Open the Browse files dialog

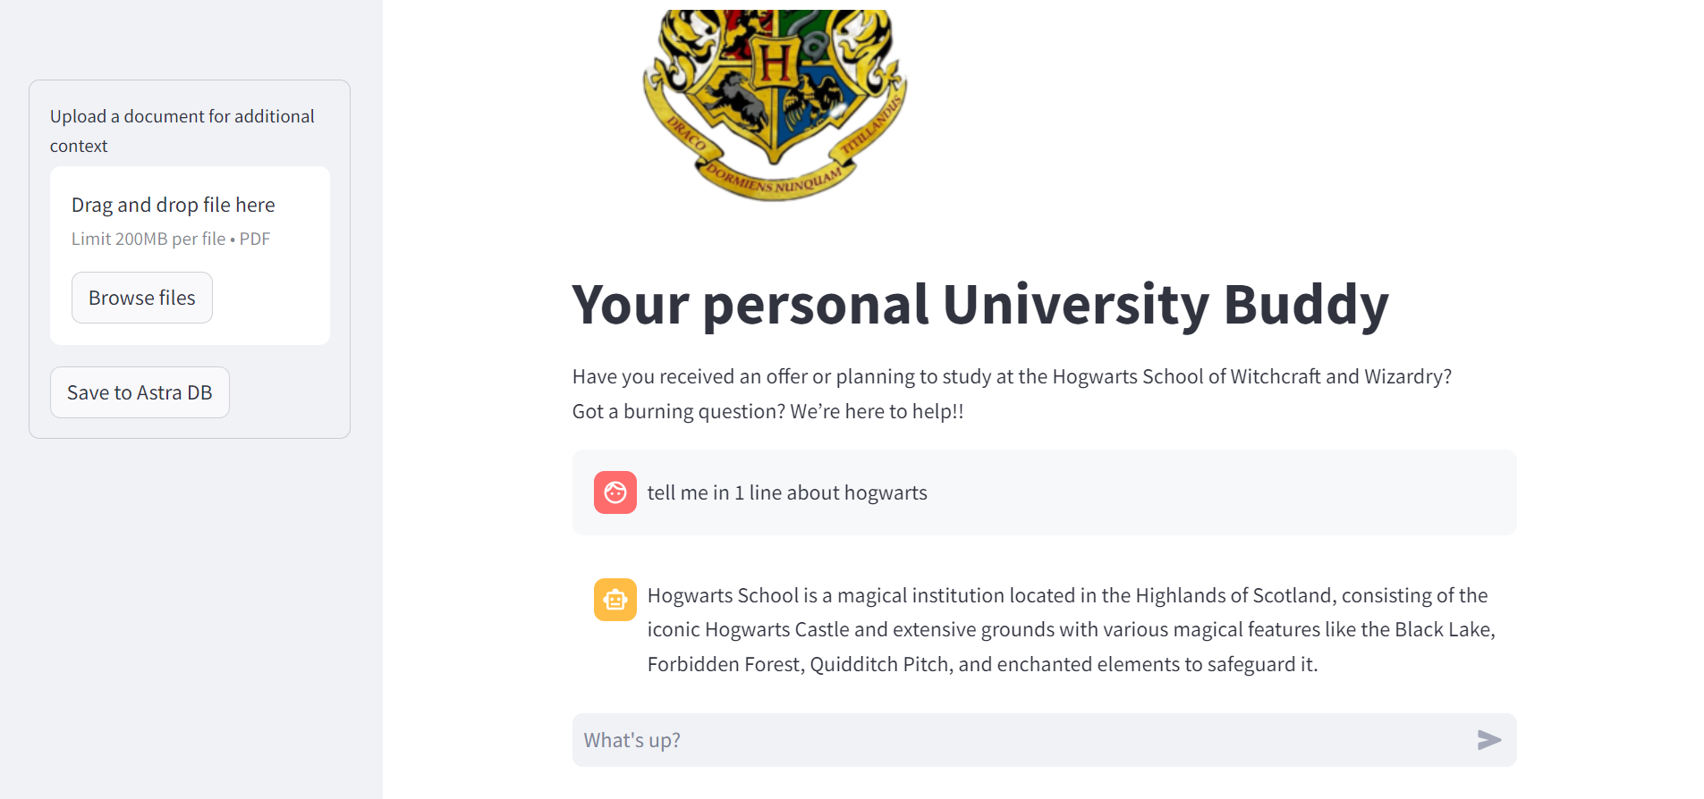point(142,298)
